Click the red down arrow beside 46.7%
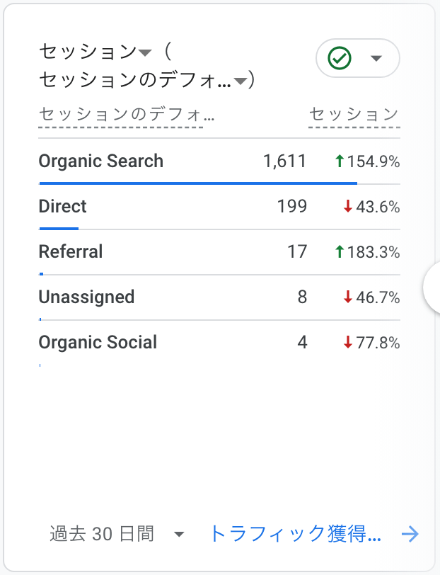The height and width of the screenshot is (575, 440). click(x=347, y=297)
